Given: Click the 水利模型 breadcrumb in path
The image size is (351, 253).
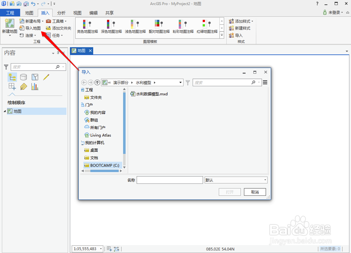Looking at the screenshot, I should 144,83.
